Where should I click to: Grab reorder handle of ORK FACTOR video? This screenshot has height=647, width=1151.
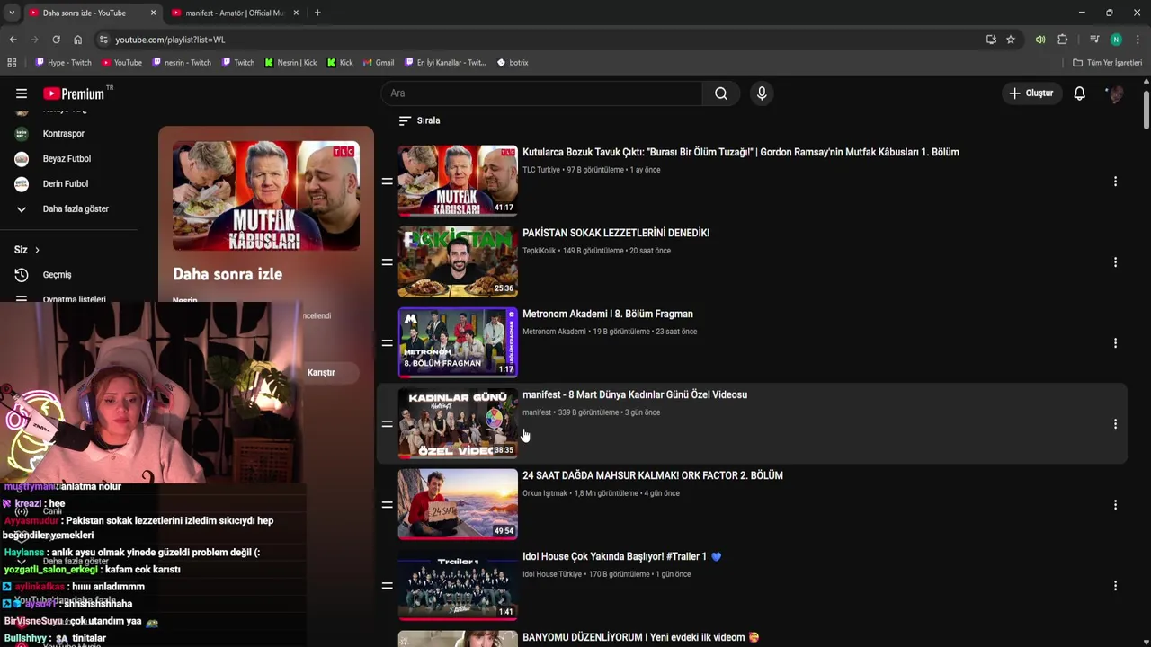point(387,505)
